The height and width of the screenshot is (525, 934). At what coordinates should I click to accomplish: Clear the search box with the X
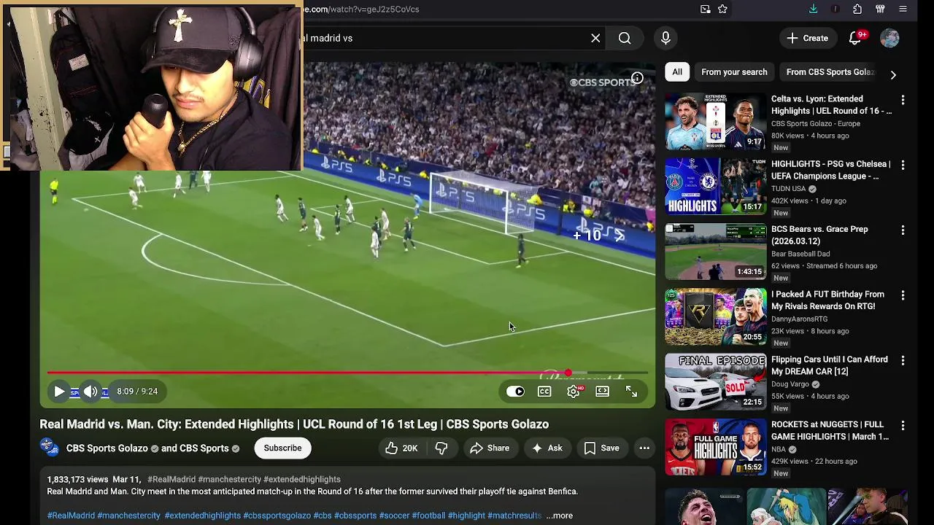point(595,38)
